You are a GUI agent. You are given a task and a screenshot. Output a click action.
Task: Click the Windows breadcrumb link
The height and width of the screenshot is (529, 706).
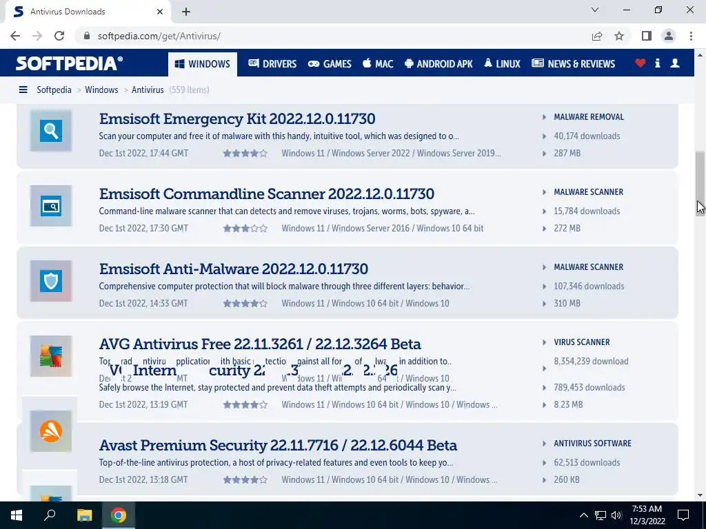click(101, 90)
